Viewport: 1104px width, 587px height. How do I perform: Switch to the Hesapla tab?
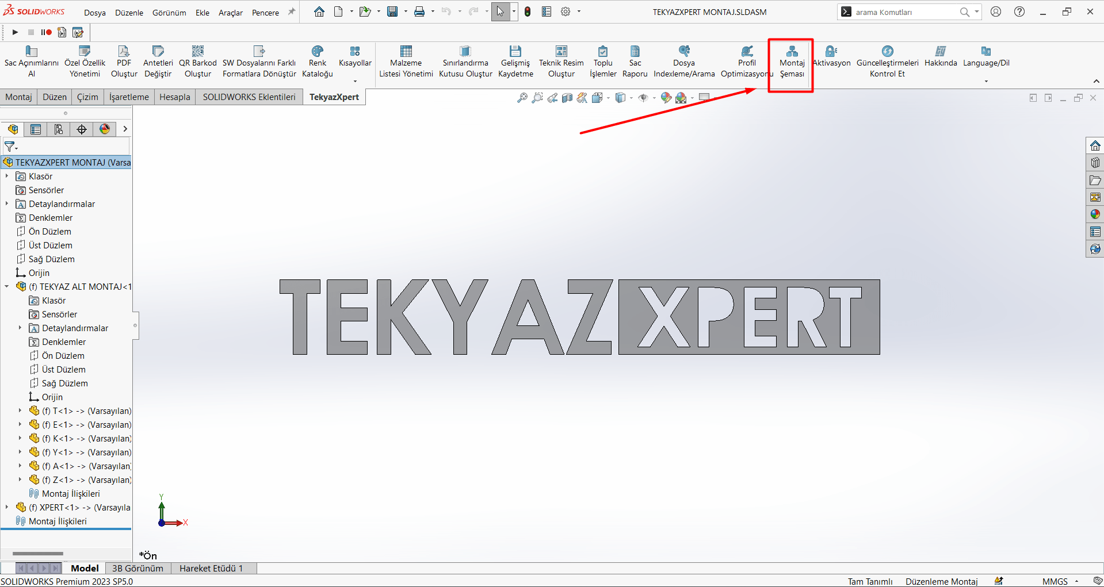pos(174,97)
